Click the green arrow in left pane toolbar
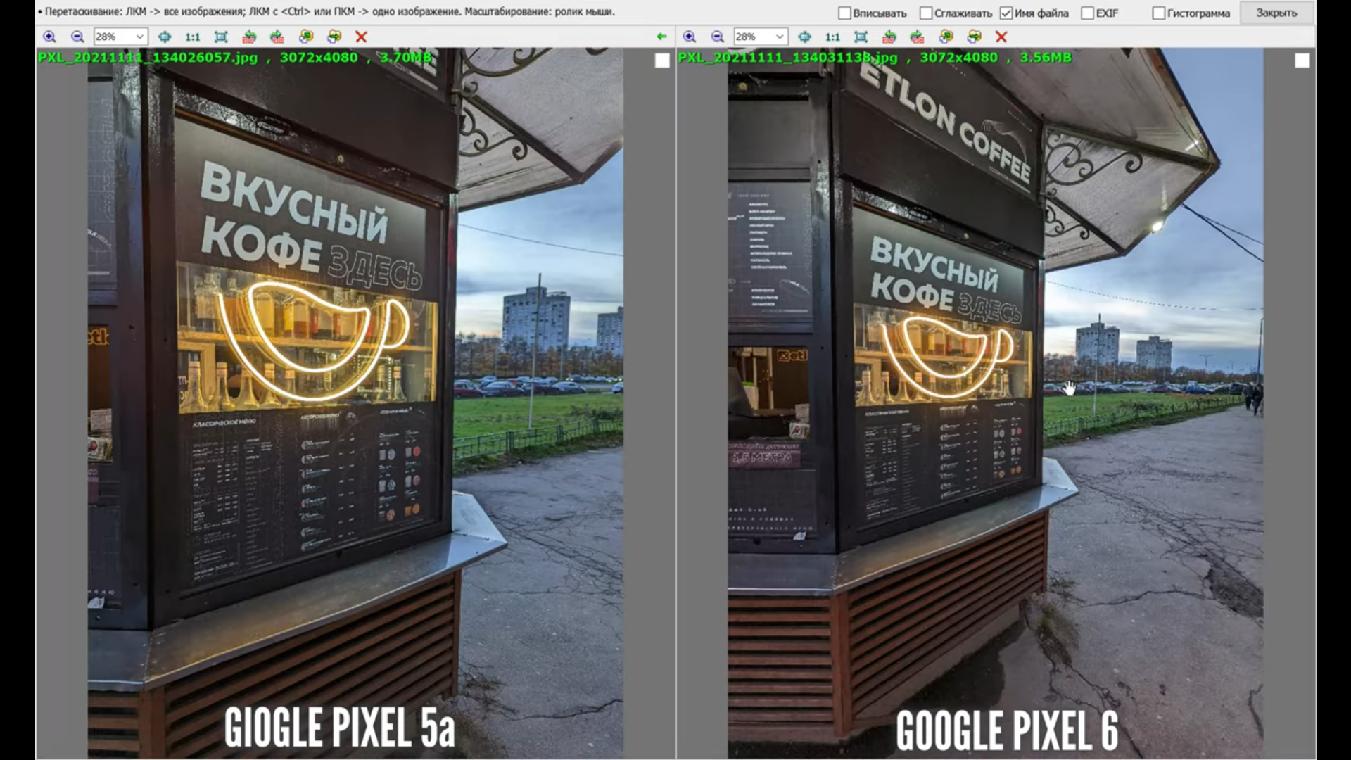Viewport: 1351px width, 760px height. pyautogui.click(x=661, y=37)
